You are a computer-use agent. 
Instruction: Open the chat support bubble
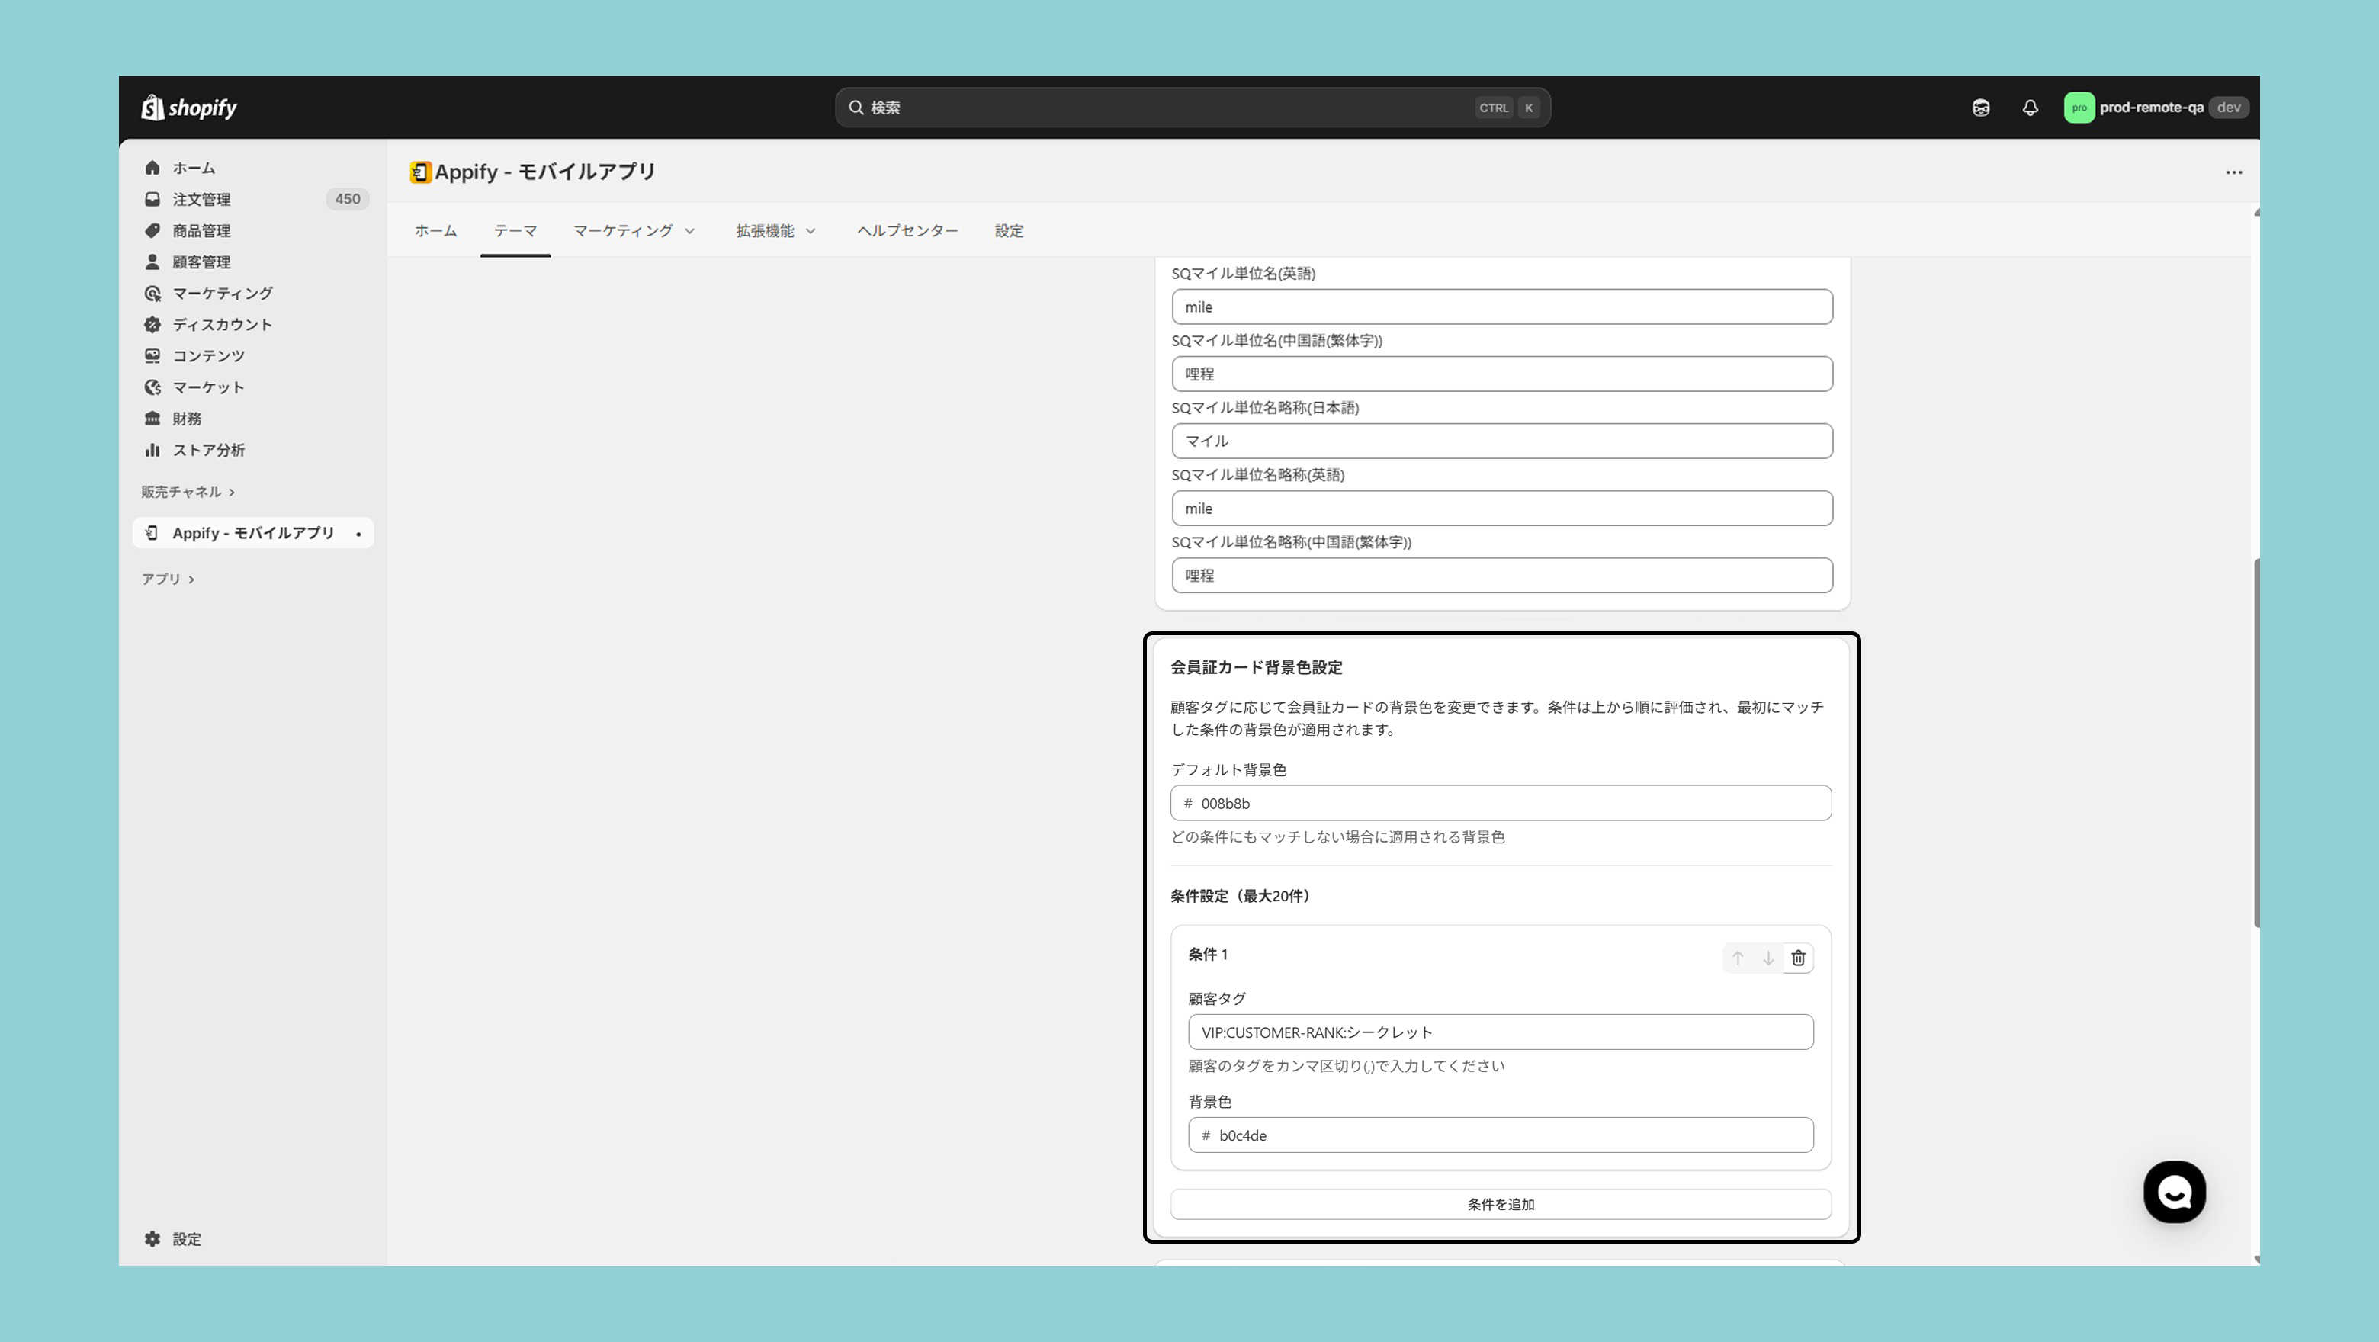tap(2173, 1192)
